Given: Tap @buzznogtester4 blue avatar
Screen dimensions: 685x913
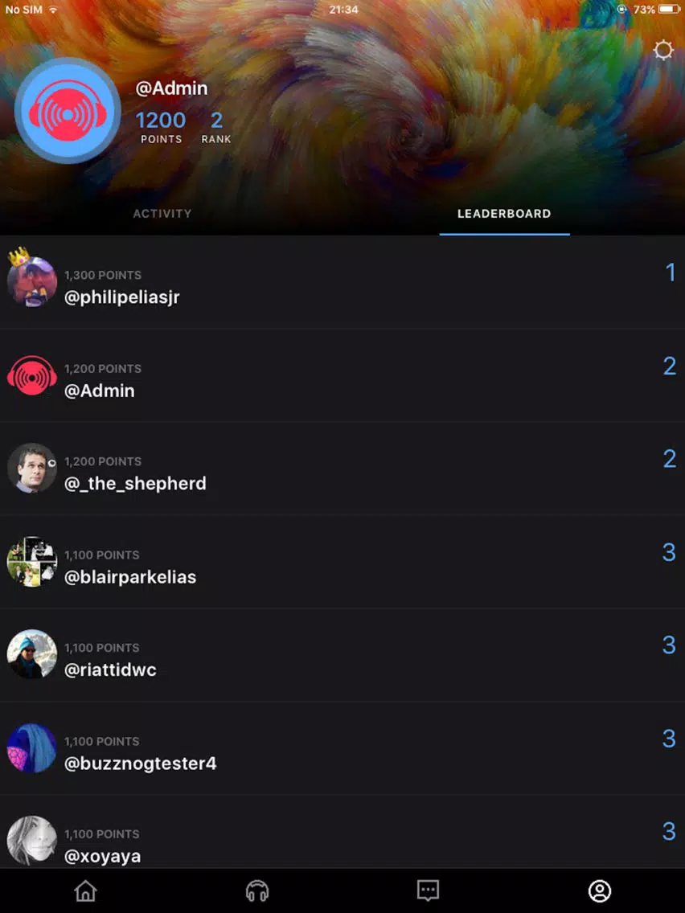Looking at the screenshot, I should pos(32,747).
